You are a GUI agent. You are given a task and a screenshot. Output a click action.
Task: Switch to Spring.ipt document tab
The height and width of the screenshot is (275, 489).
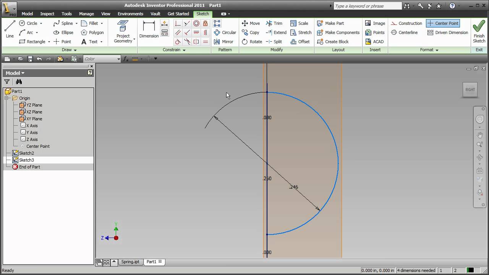coord(130,262)
